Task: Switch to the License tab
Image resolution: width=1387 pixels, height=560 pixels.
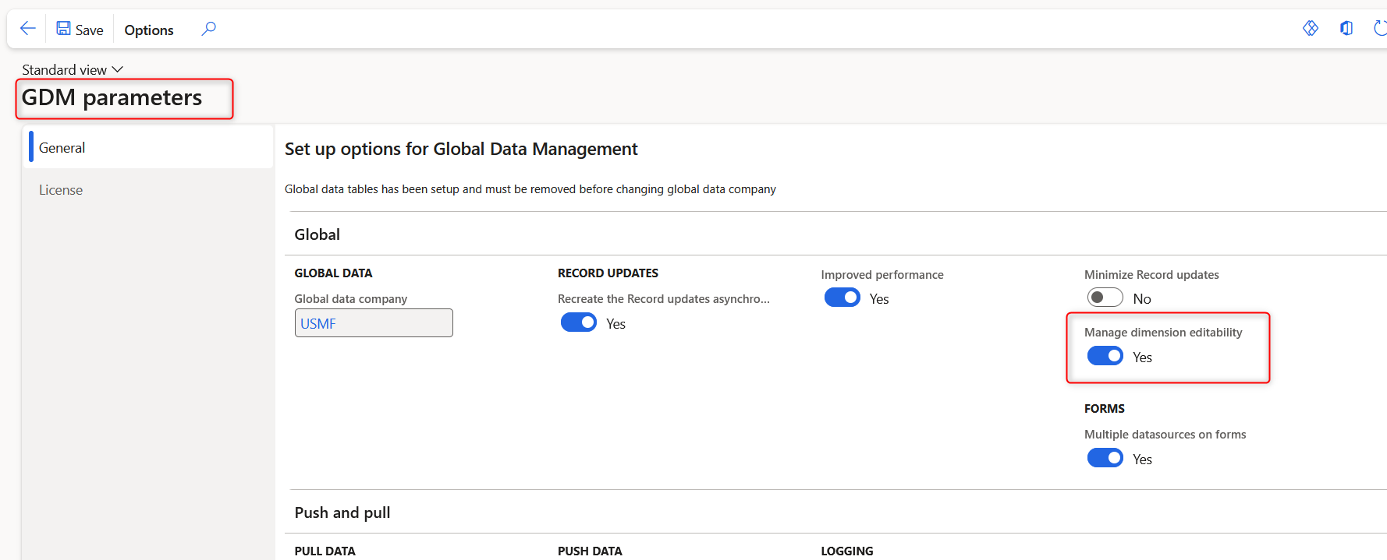Action: tap(61, 190)
